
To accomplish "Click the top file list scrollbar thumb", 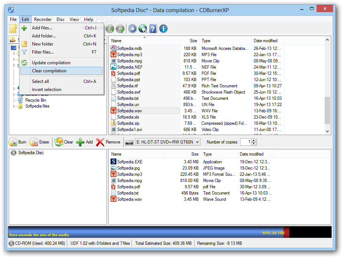I will click(x=327, y=110).
